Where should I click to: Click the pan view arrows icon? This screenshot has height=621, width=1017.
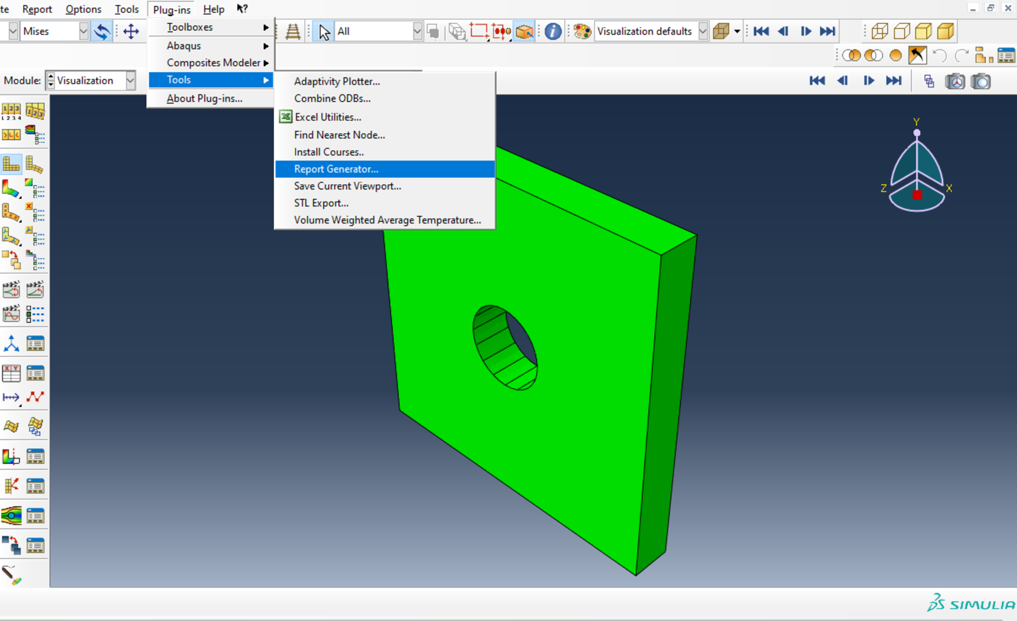pos(131,31)
